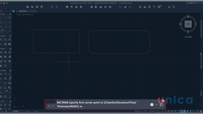Image resolution: width=203 pixels, height=114 pixels.
Task: Open the 2D Wireframe visual style control
Action: click(28, 14)
